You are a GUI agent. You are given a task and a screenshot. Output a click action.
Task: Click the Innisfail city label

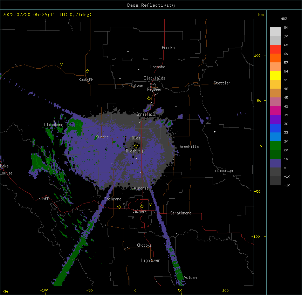tap(146, 114)
